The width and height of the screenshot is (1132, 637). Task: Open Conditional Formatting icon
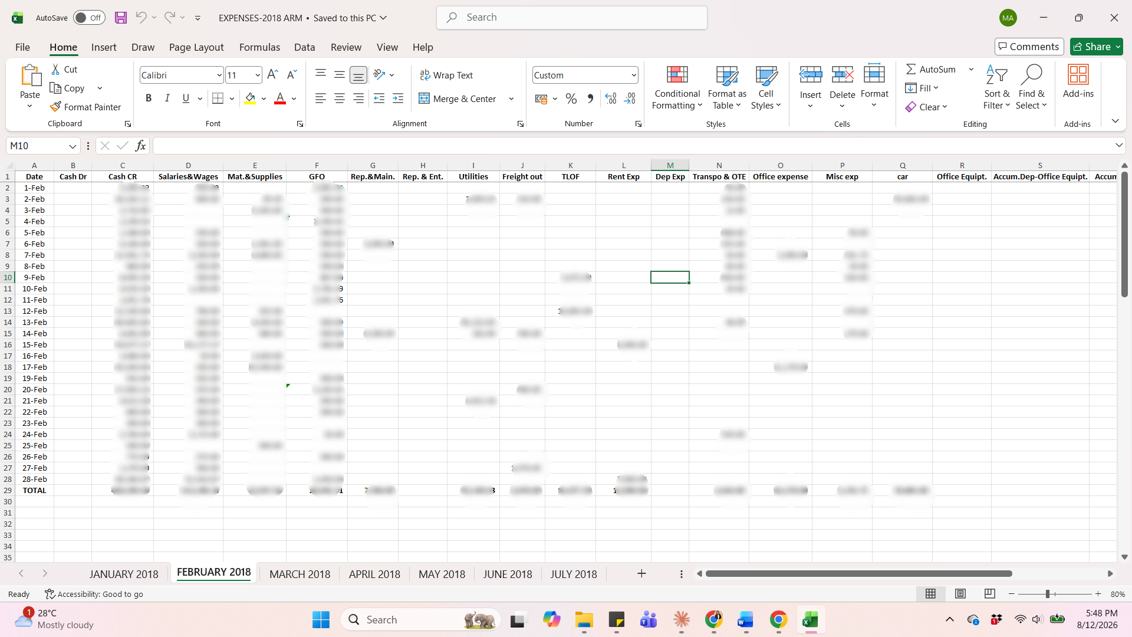677,74
